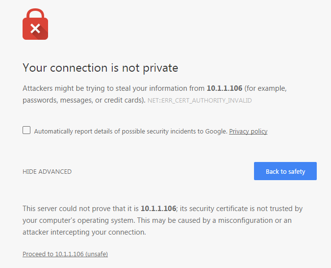This screenshot has height=268, width=331.
Task: Enable automatic reporting of security incidents checkbox
Action: [26, 131]
